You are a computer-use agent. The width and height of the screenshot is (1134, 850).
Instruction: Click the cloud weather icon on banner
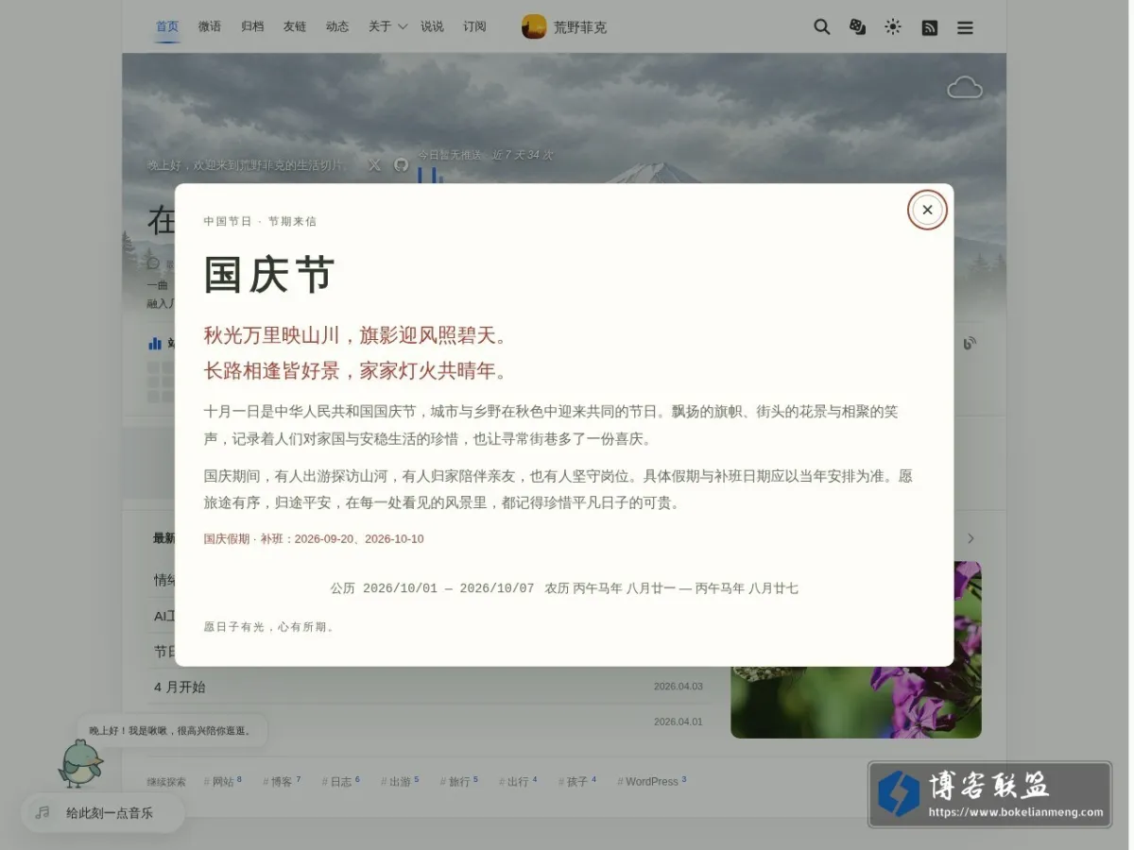click(x=965, y=88)
